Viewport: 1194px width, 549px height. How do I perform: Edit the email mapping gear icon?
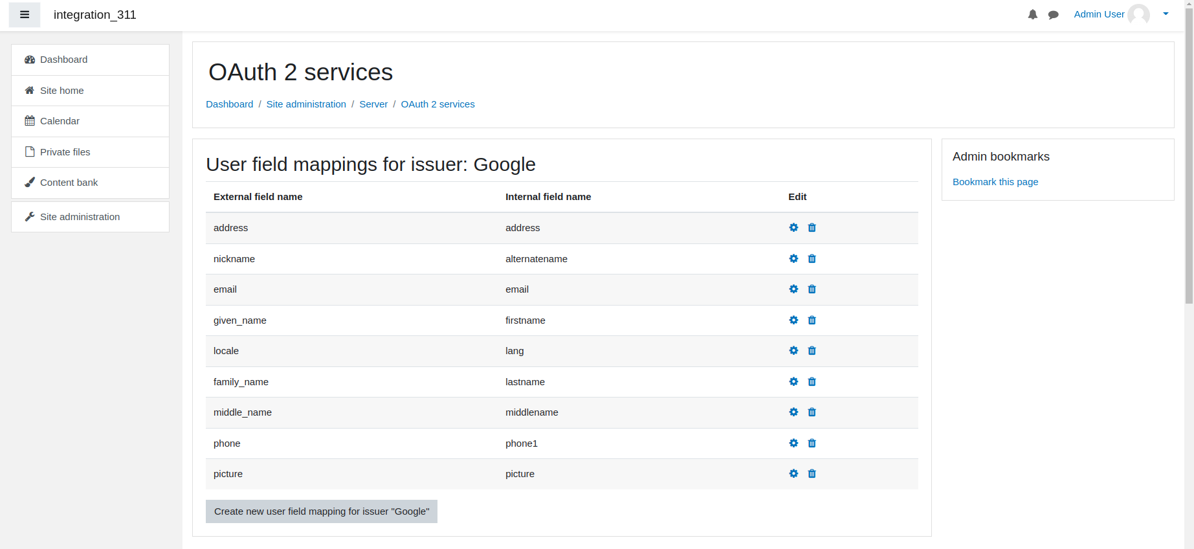pos(793,289)
